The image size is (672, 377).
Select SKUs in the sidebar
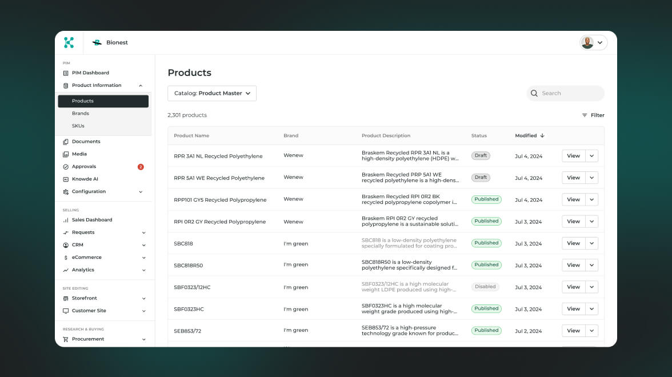[x=78, y=126]
